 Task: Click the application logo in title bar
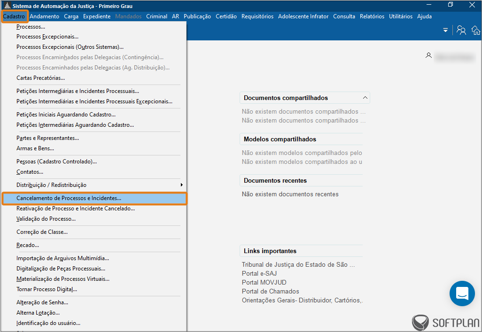(x=8, y=6)
